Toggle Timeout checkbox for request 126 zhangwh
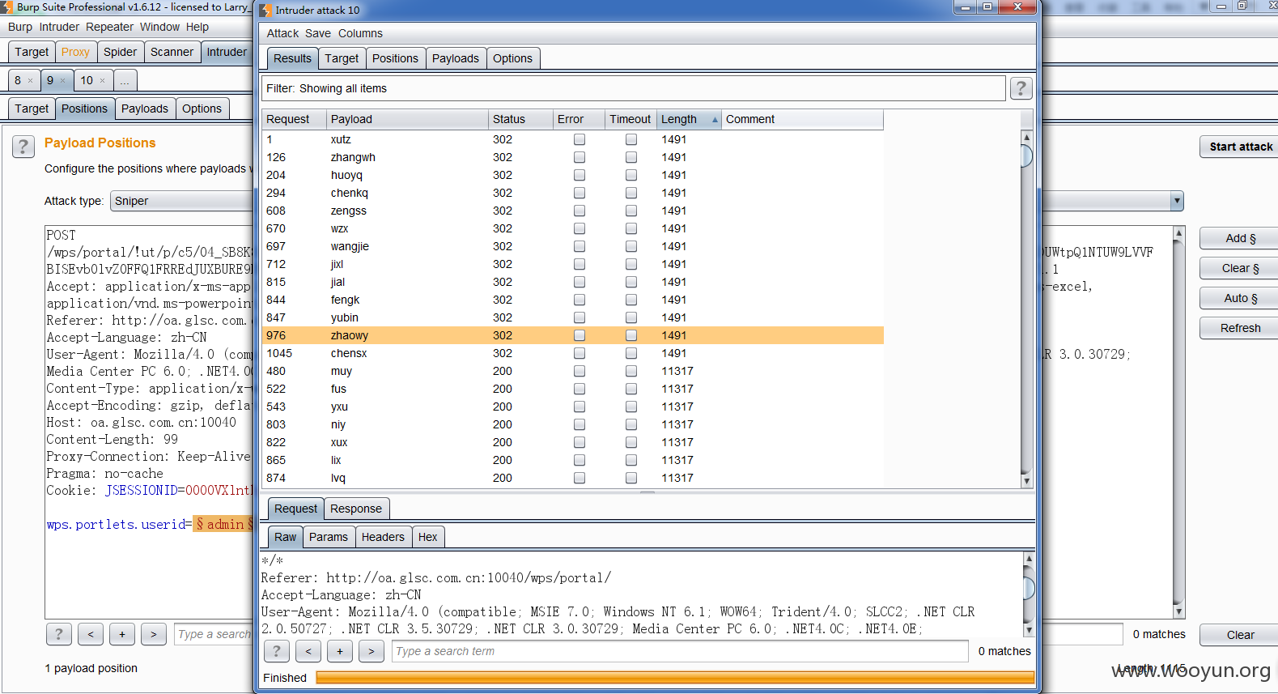This screenshot has height=694, width=1278. (631, 157)
